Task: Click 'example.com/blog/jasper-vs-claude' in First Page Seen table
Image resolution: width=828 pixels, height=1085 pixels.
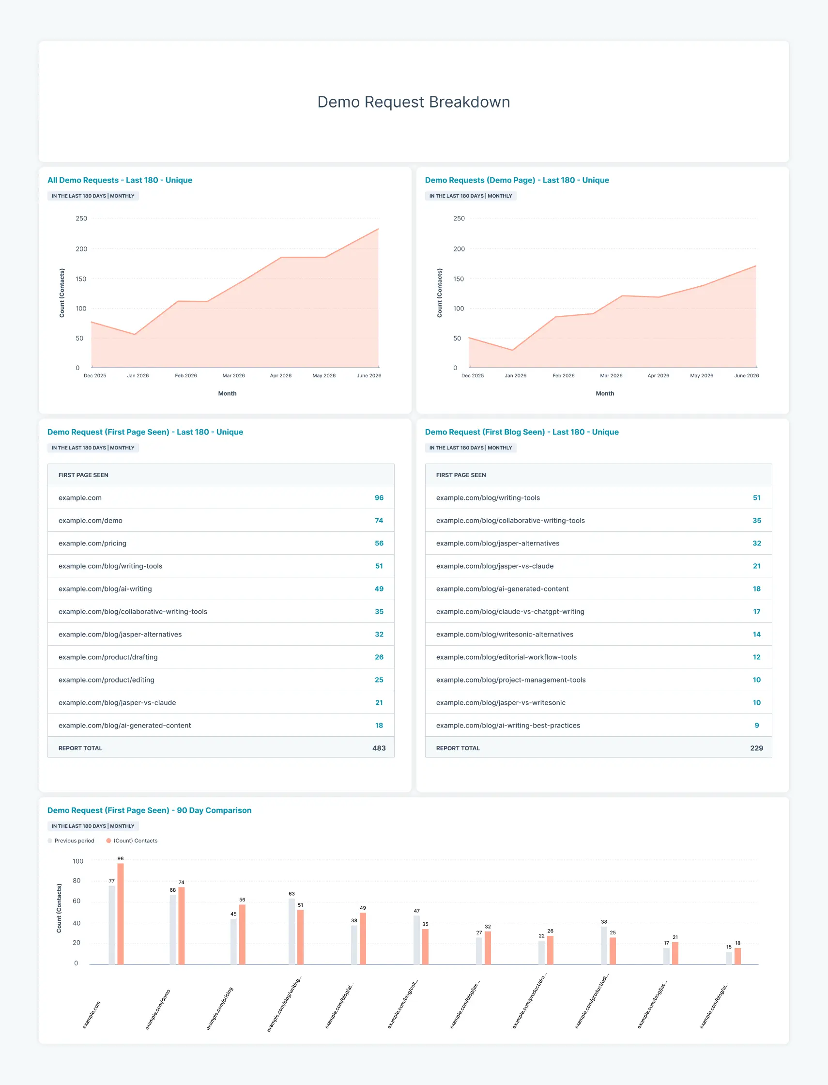Action: tap(117, 702)
